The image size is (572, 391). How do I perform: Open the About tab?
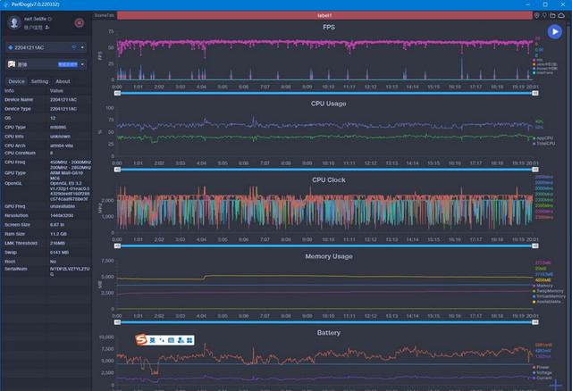63,81
